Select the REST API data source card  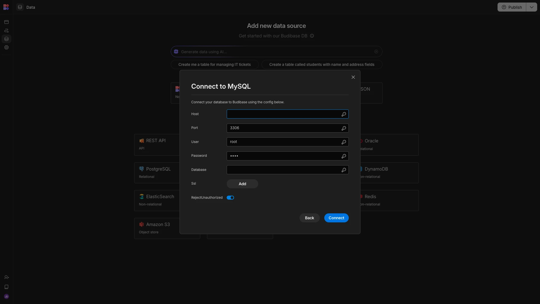click(x=157, y=145)
